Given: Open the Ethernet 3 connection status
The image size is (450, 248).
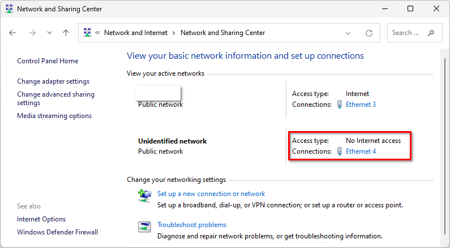Looking at the screenshot, I should click(x=361, y=105).
